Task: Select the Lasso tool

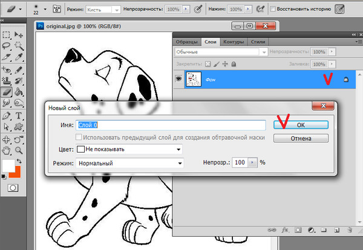Action: 6,45
